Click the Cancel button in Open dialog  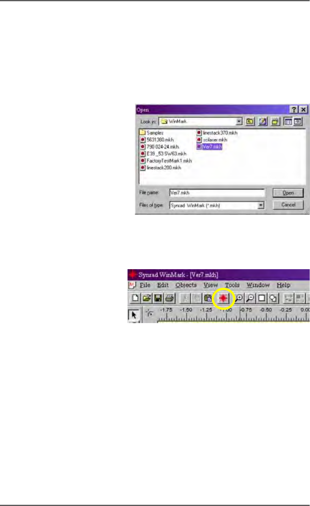click(288, 205)
